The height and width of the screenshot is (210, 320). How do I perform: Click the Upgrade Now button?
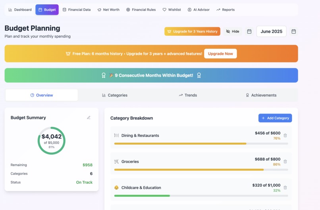point(220,54)
